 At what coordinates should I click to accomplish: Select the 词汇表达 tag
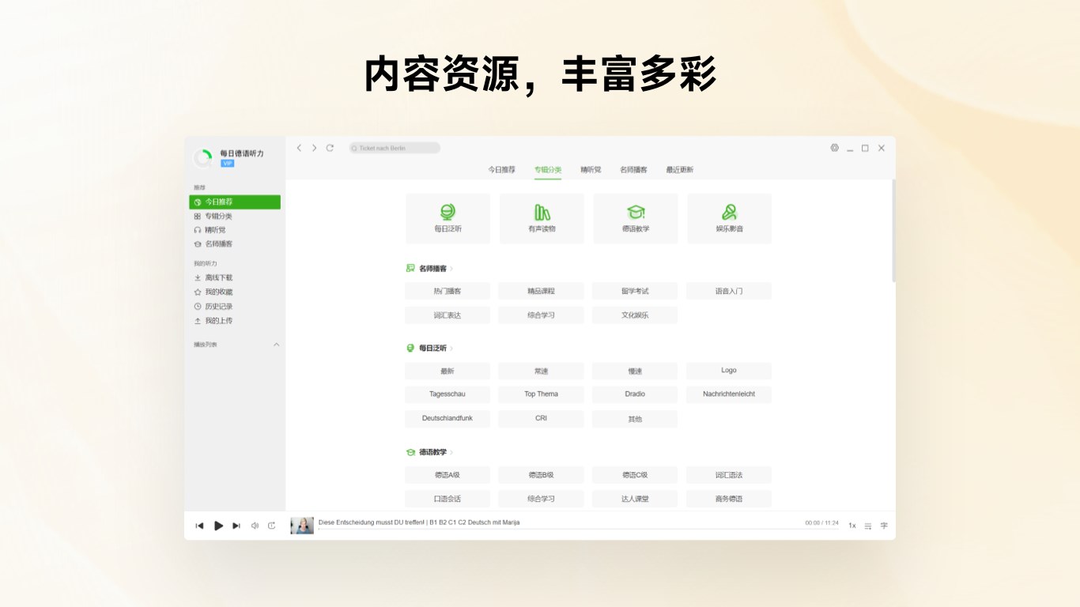pos(447,315)
